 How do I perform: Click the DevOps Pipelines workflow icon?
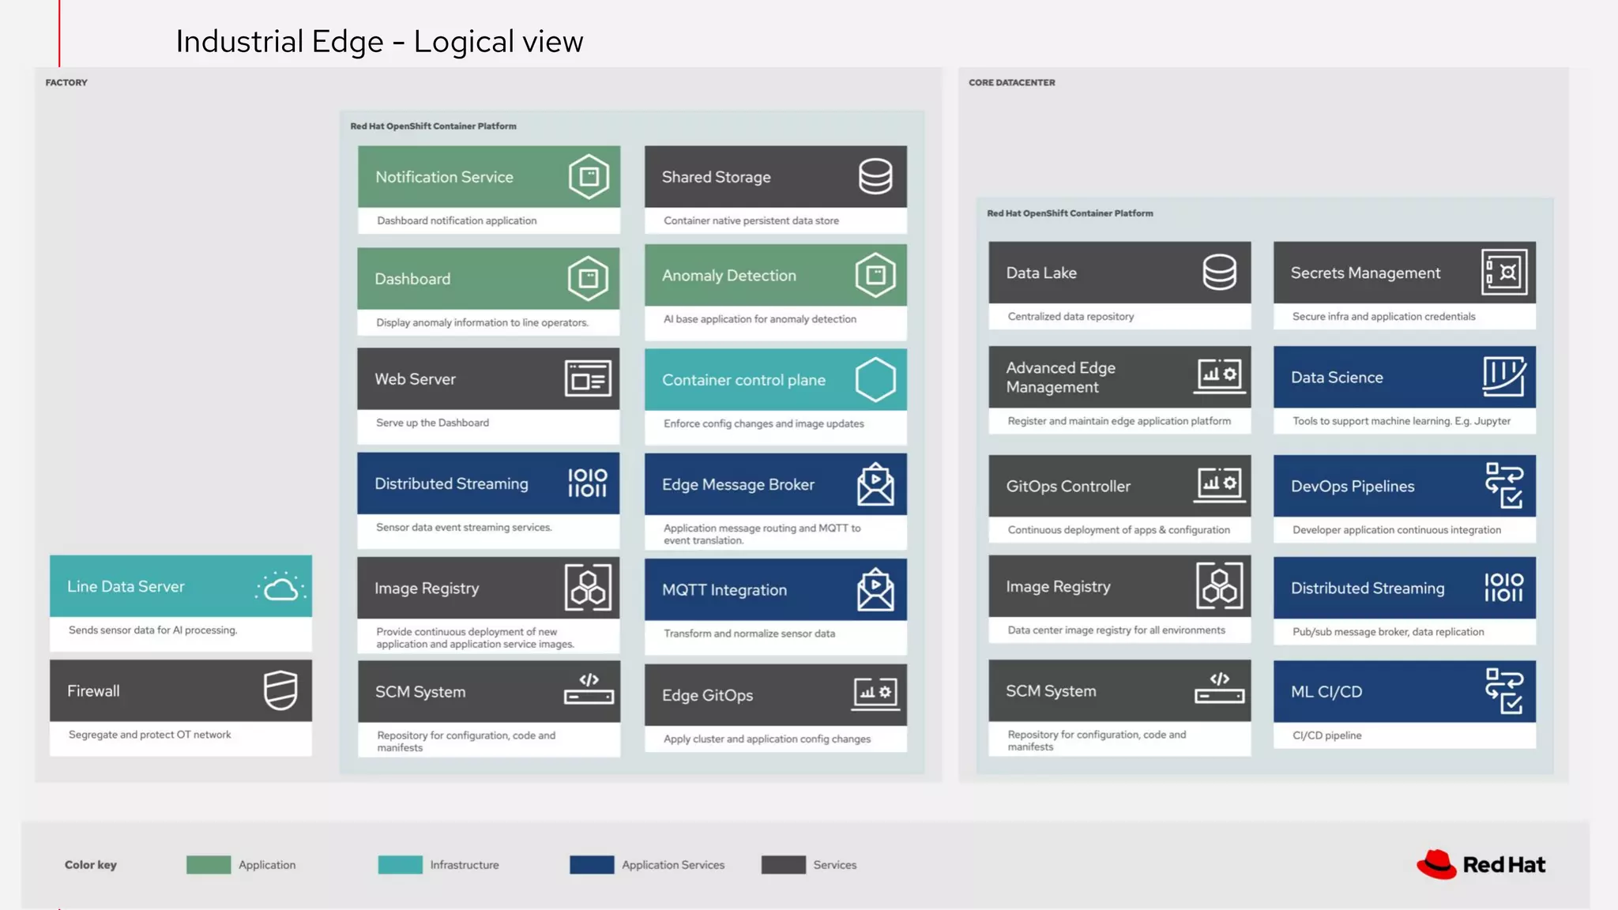(1503, 485)
